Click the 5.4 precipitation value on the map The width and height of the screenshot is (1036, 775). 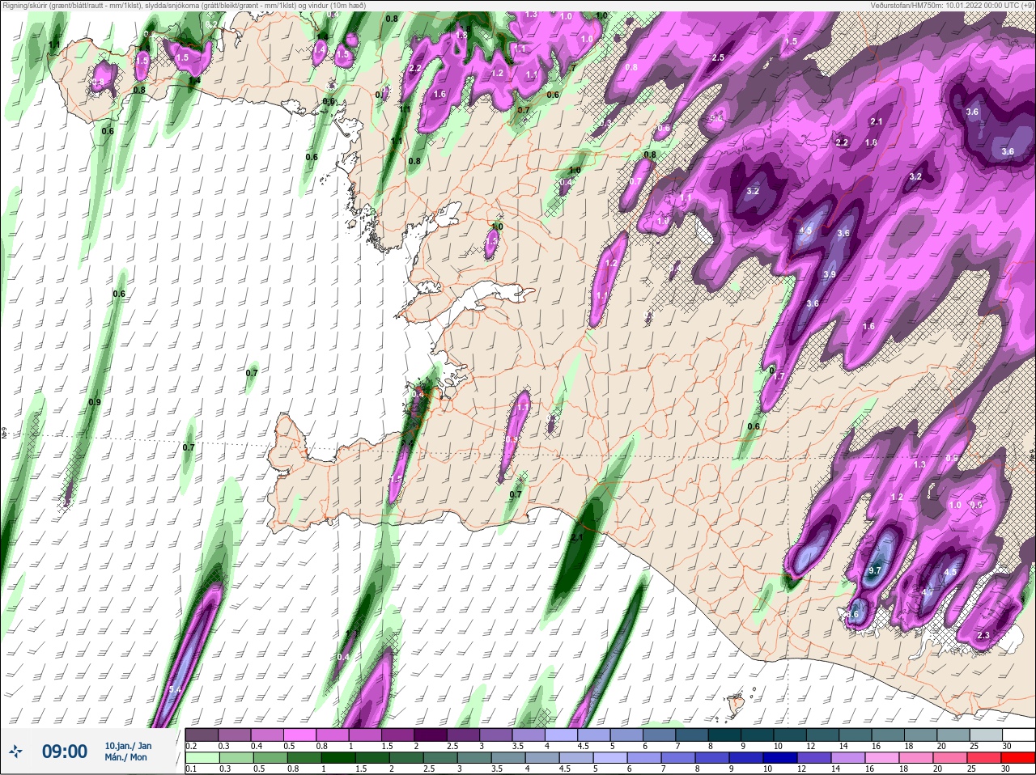tap(176, 690)
